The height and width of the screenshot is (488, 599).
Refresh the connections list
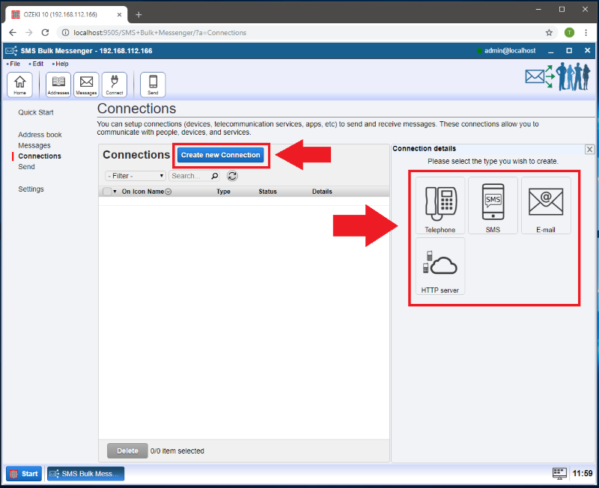click(232, 176)
